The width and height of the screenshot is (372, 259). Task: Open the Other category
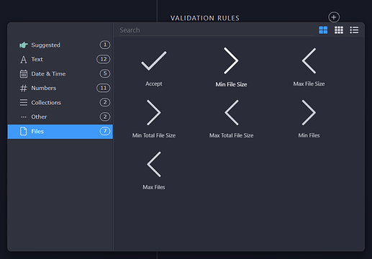[x=60, y=117]
